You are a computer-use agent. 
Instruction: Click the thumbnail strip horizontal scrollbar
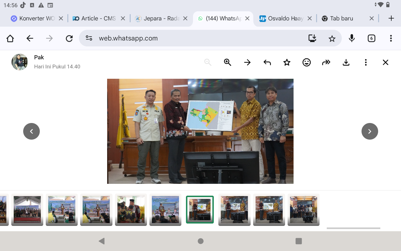353,228
